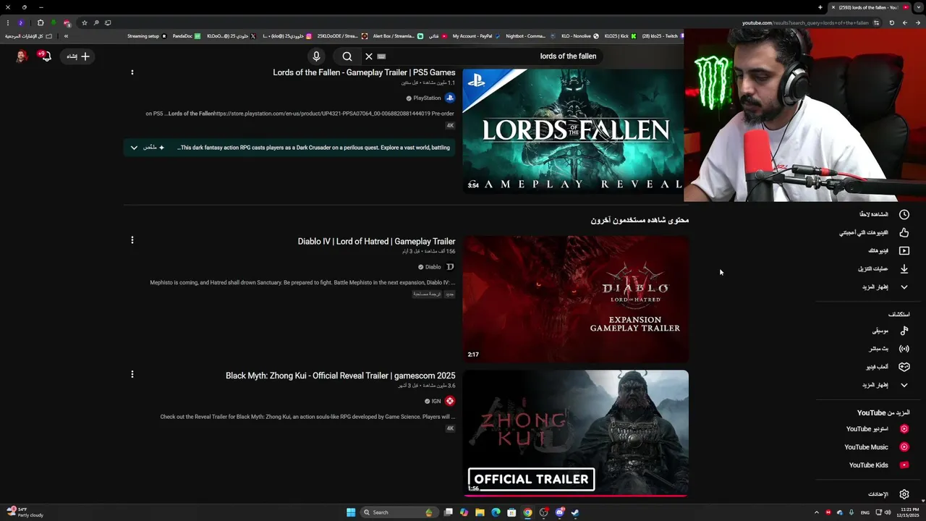
Task: Clear the search box with the X
Action: pos(369,56)
